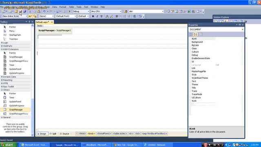Expand the Dynamic Data toolbox group
Screen dimensions: 261x147
pos(2,77)
